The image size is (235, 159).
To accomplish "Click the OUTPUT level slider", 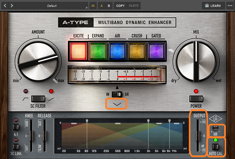I will click(198, 136).
